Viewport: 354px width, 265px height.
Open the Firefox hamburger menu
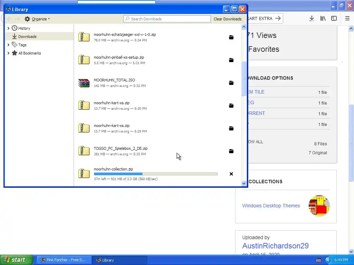point(347,19)
